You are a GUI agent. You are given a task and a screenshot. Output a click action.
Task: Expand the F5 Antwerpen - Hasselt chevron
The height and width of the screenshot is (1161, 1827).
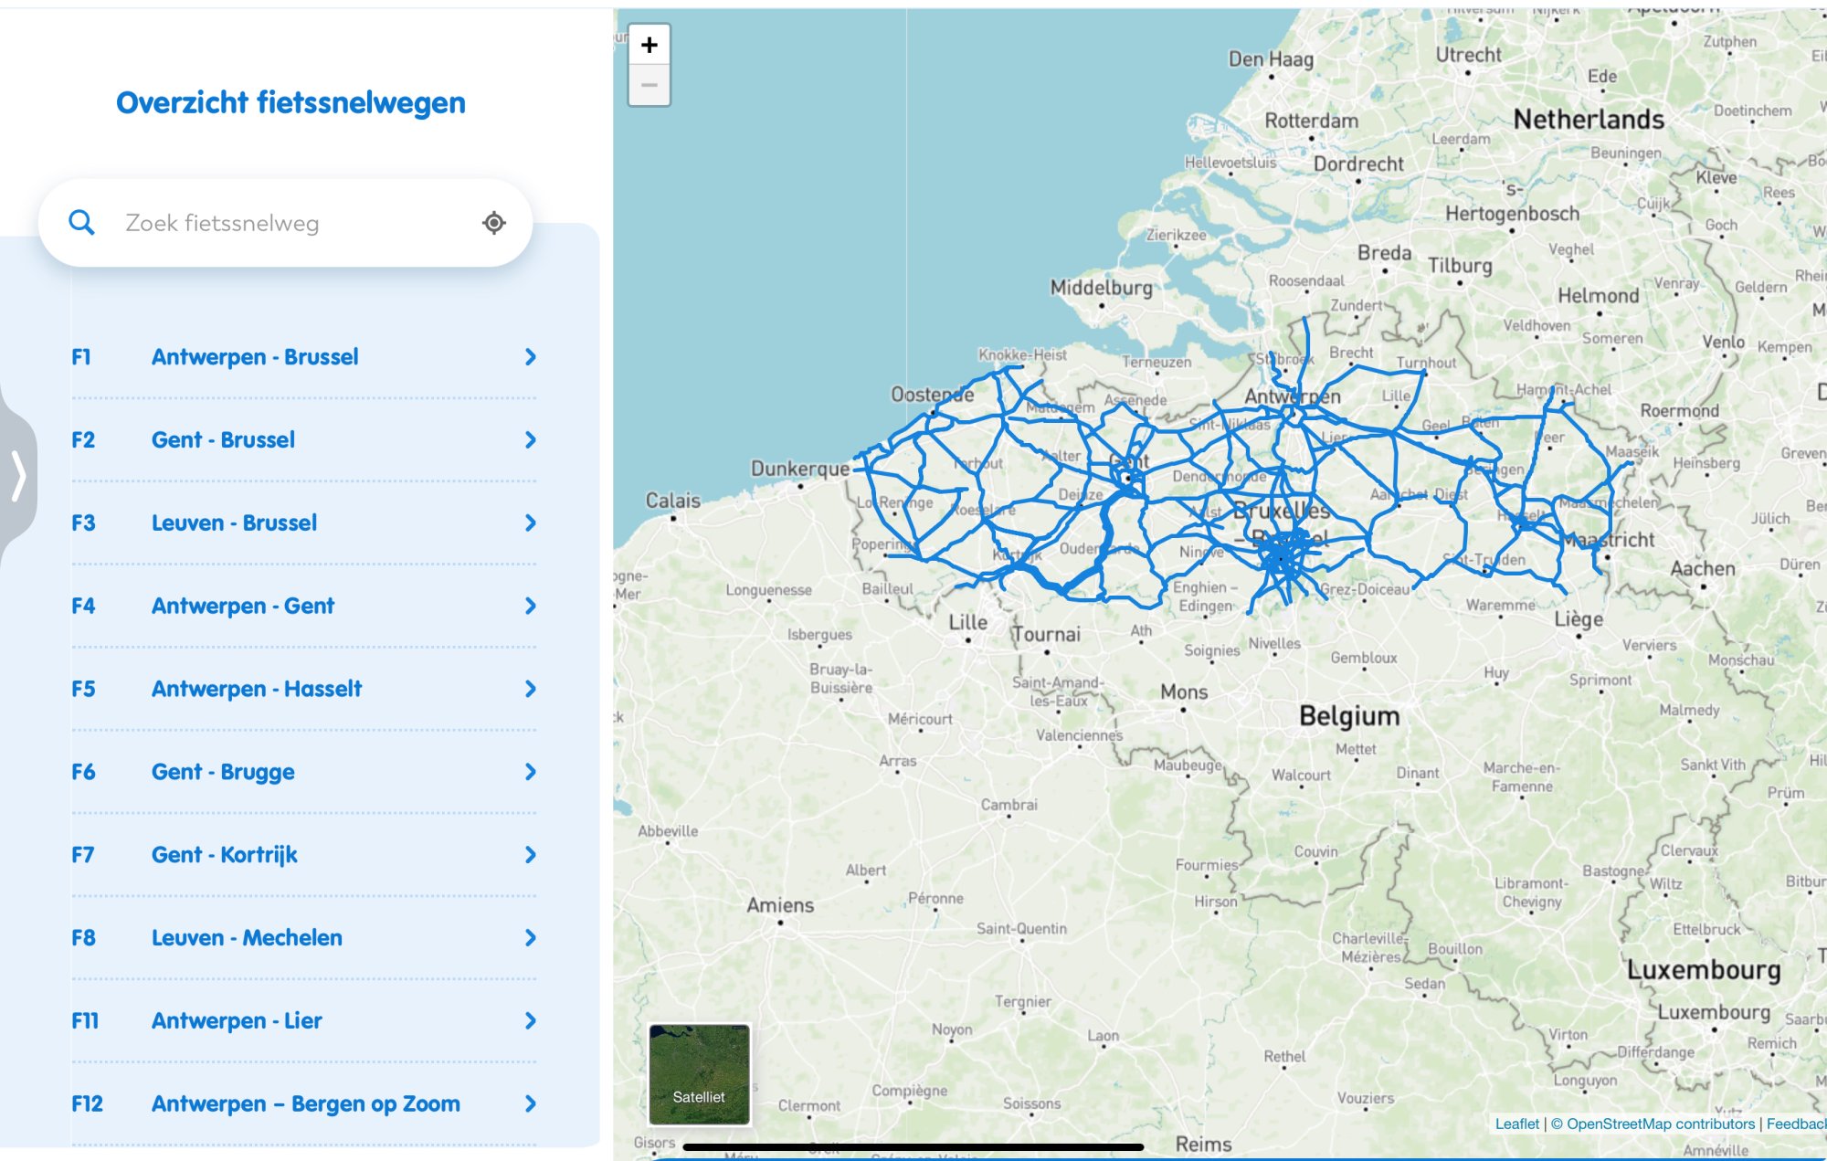click(531, 689)
